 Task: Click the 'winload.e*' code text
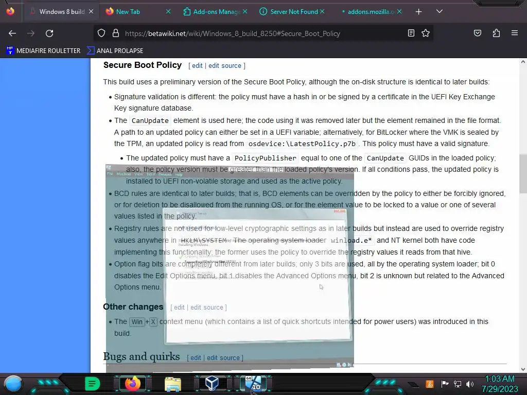tap(351, 241)
